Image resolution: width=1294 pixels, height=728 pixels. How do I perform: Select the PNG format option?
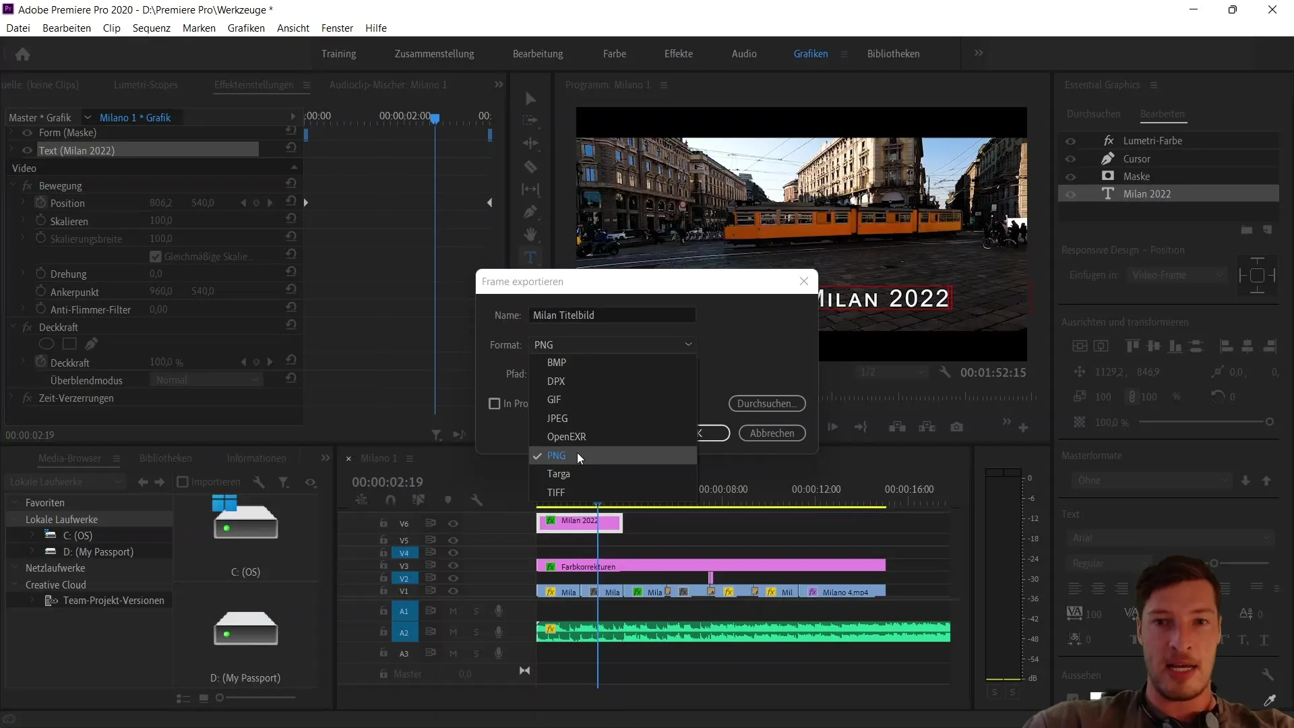pyautogui.click(x=555, y=455)
